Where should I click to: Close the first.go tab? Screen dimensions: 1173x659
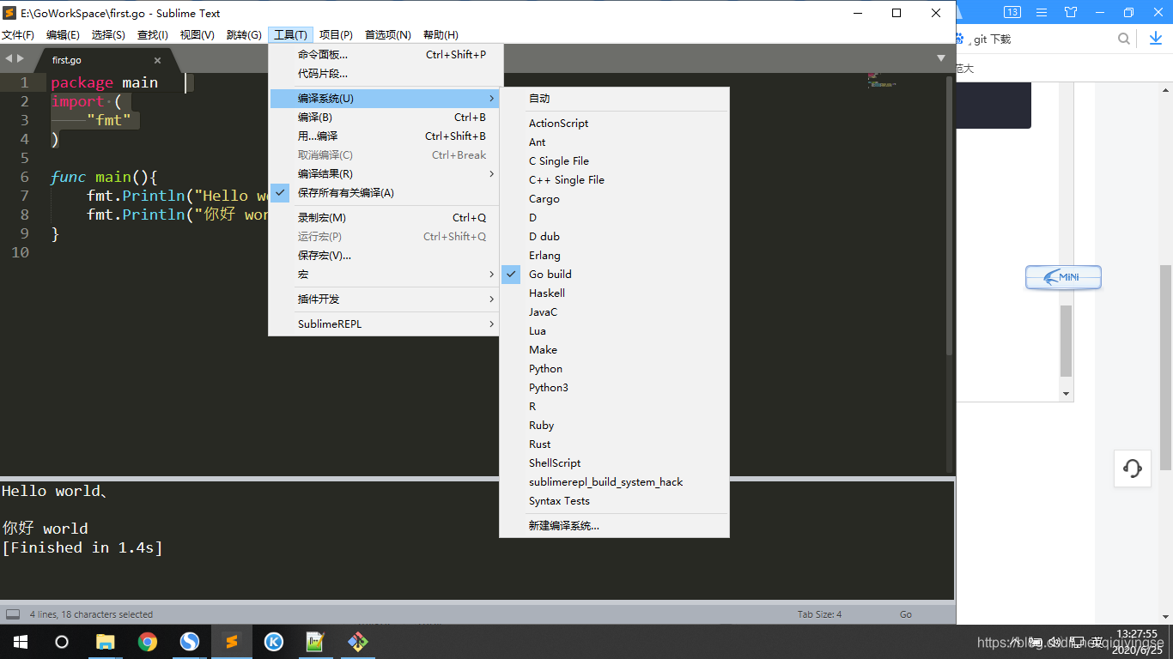tap(157, 60)
